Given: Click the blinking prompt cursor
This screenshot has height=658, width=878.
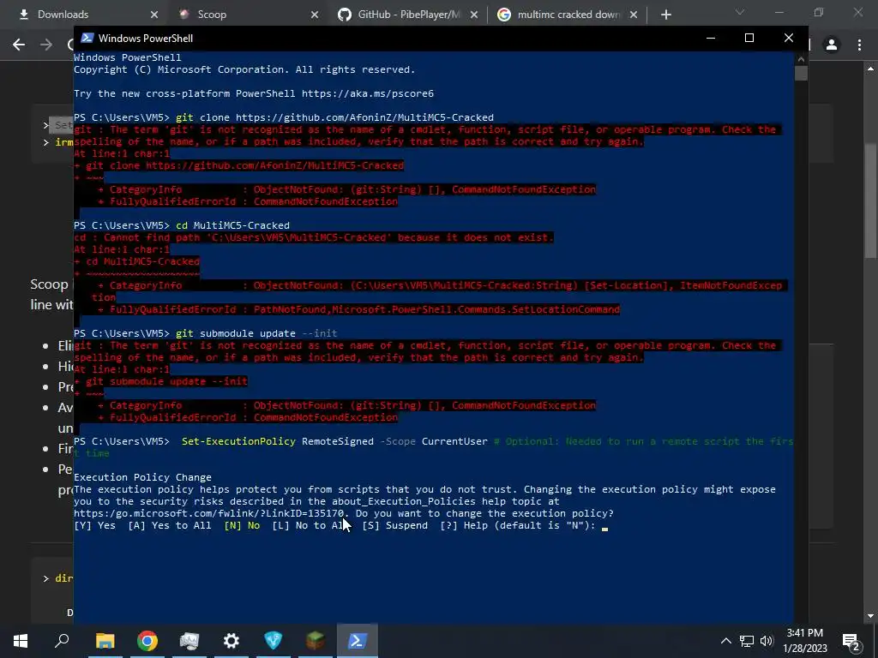Looking at the screenshot, I should coord(604,528).
